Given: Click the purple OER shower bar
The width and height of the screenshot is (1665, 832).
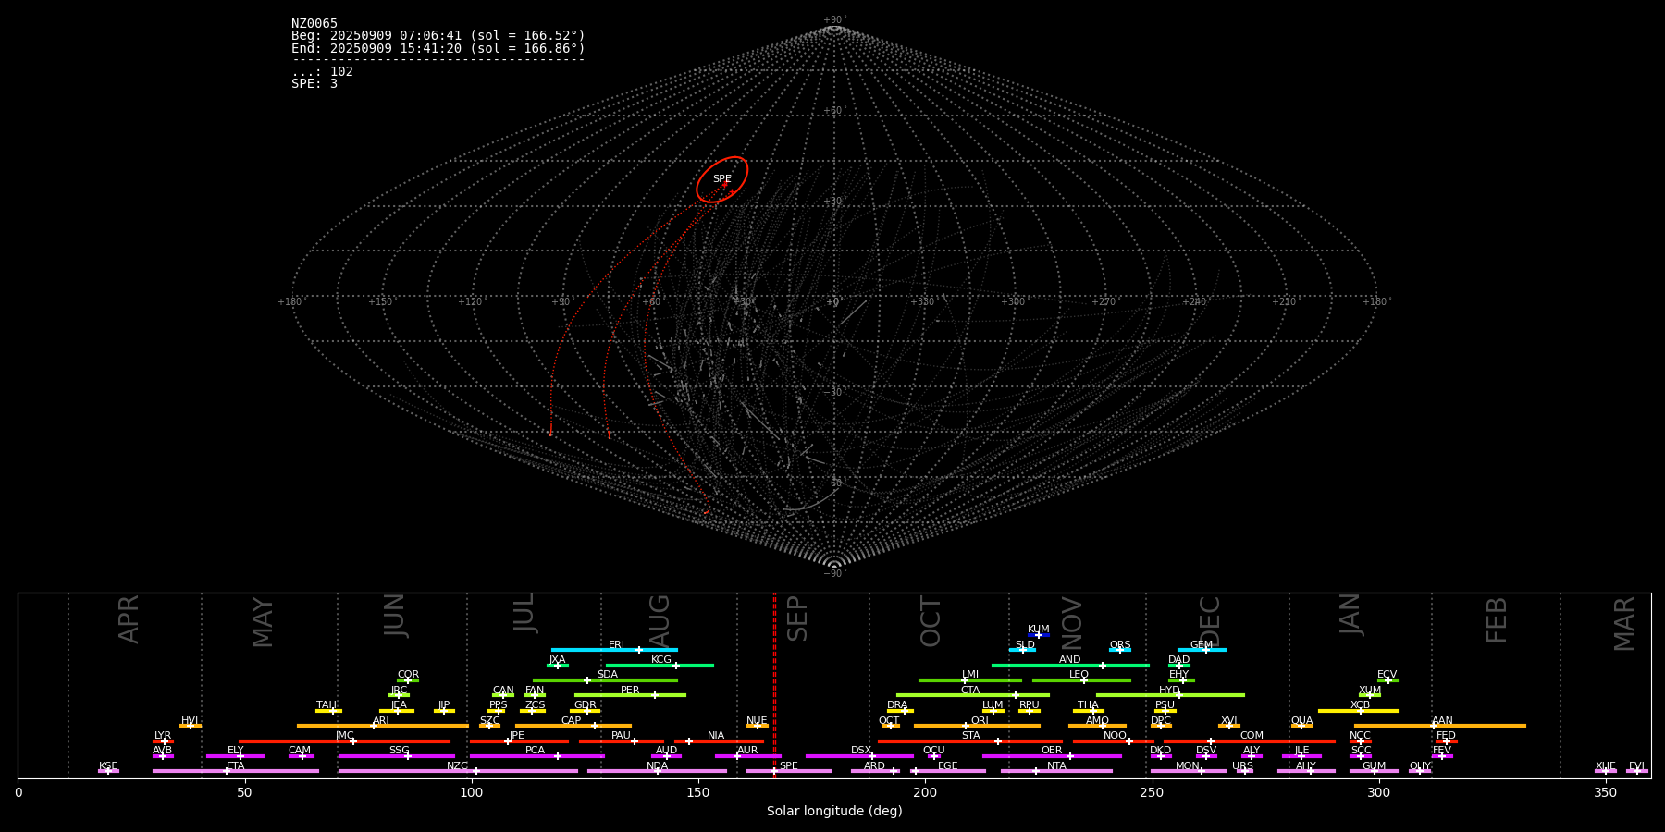Looking at the screenshot, I should point(1052,756).
